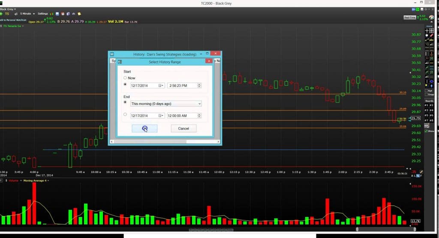Select board #5
This screenshot has height=238, width=439.
pos(427,115)
